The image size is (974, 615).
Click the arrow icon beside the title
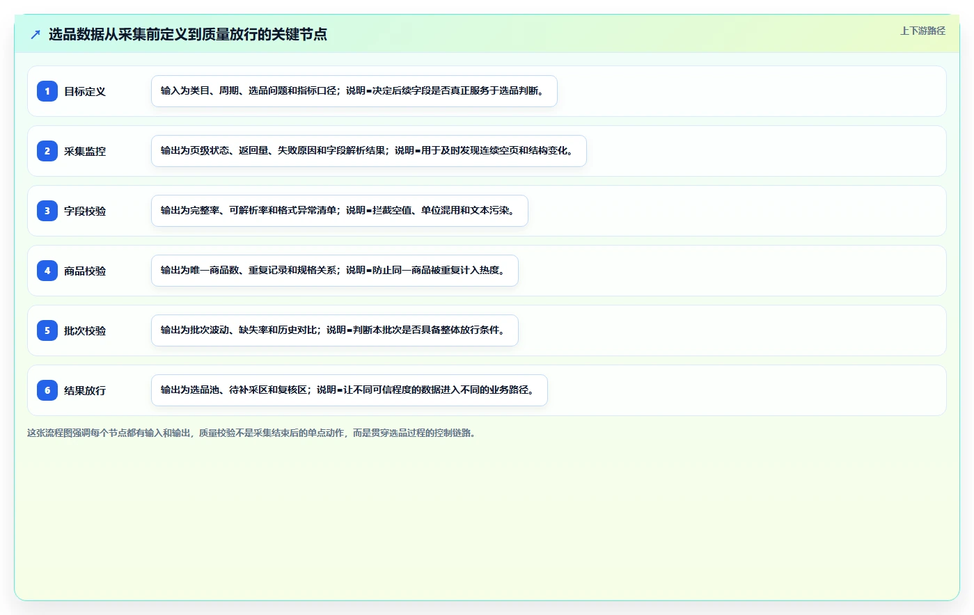point(36,34)
